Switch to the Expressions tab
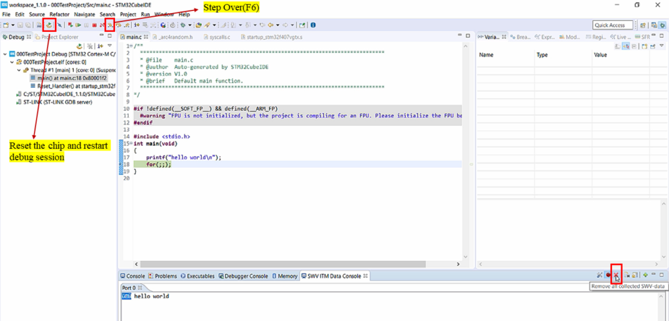Screen dimensions: 669x321 click(545, 37)
